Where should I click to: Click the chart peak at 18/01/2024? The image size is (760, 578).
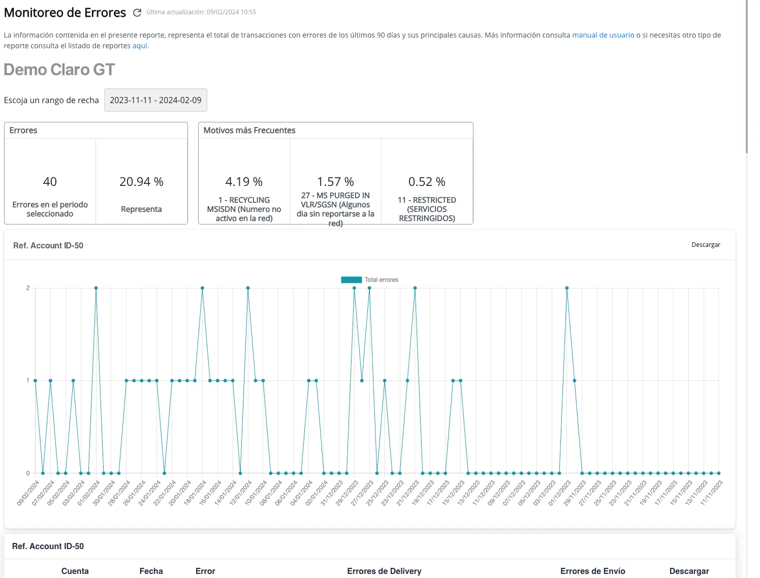click(x=202, y=288)
